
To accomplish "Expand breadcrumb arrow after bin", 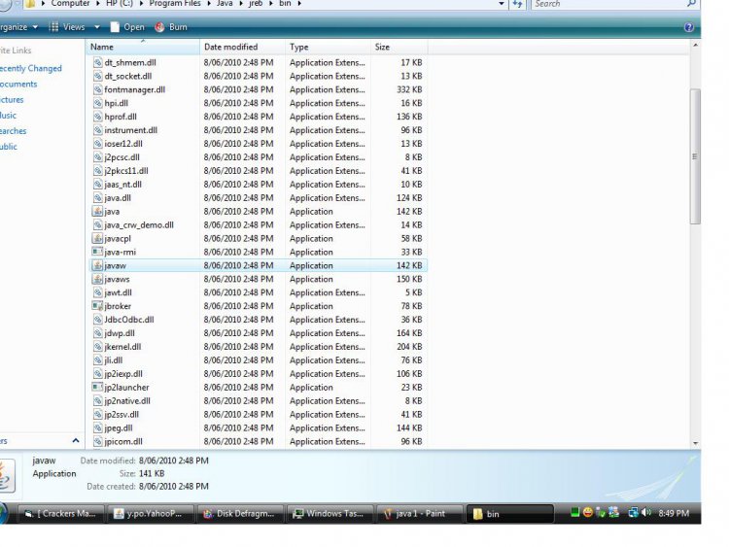I will pos(299,4).
